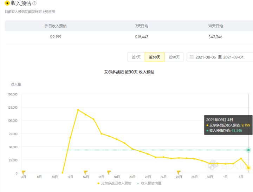Click the green average marker at chart end
This screenshot has height=192, width=253.
coord(248,150)
